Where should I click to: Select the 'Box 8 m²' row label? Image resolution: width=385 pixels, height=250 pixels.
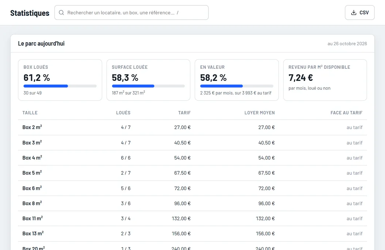[x=32, y=203]
